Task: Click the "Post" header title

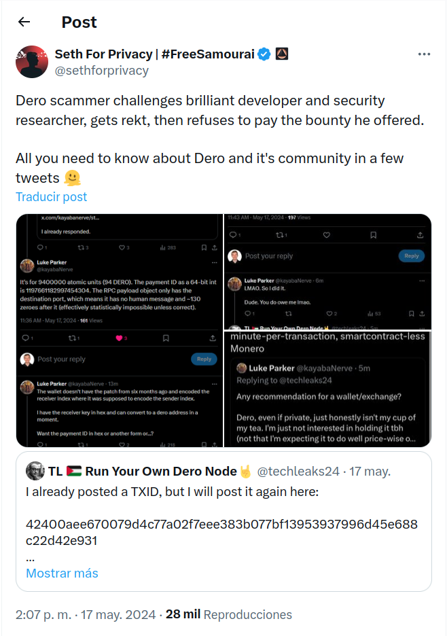Action: [79, 22]
